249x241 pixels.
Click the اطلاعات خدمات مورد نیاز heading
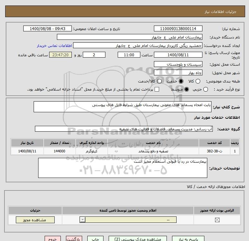tap(217, 117)
